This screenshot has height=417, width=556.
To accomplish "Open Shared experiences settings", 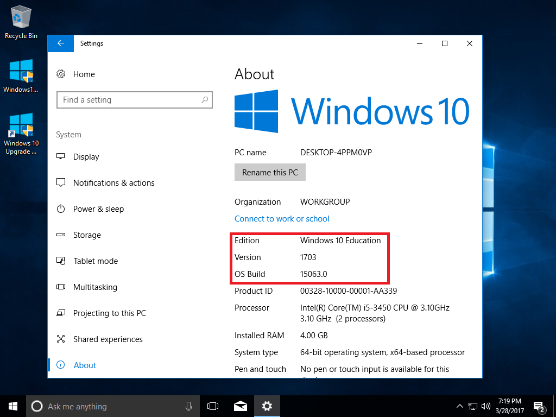I will tap(108, 339).
